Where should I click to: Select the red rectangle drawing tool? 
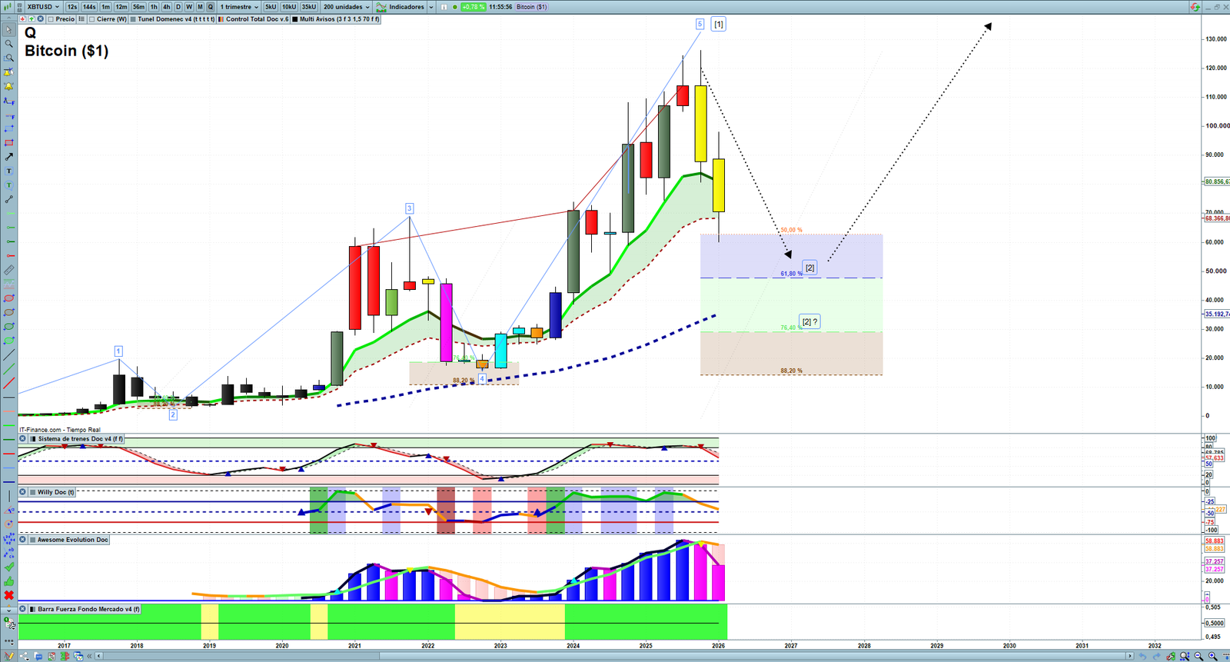point(9,143)
